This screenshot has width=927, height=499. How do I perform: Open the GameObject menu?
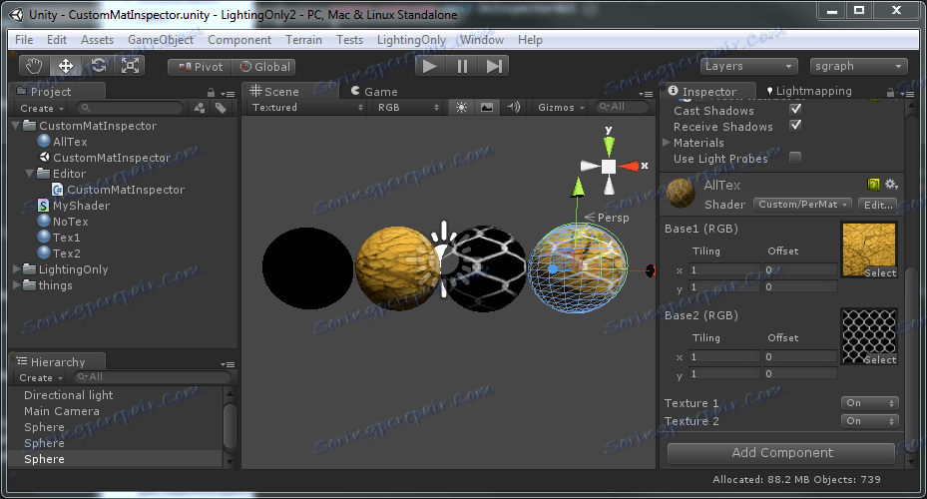(161, 40)
